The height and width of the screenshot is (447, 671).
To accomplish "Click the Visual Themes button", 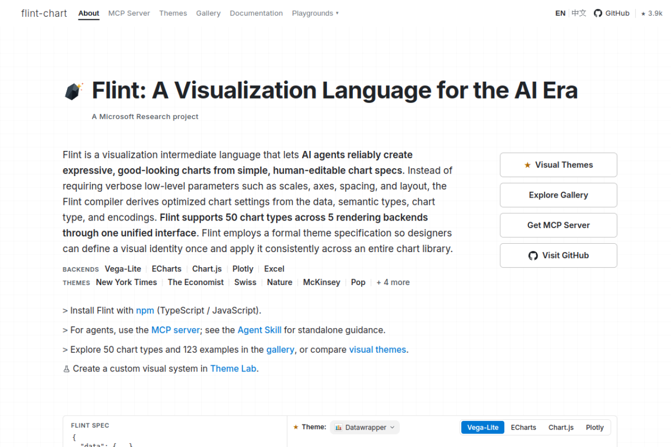I will point(558,165).
